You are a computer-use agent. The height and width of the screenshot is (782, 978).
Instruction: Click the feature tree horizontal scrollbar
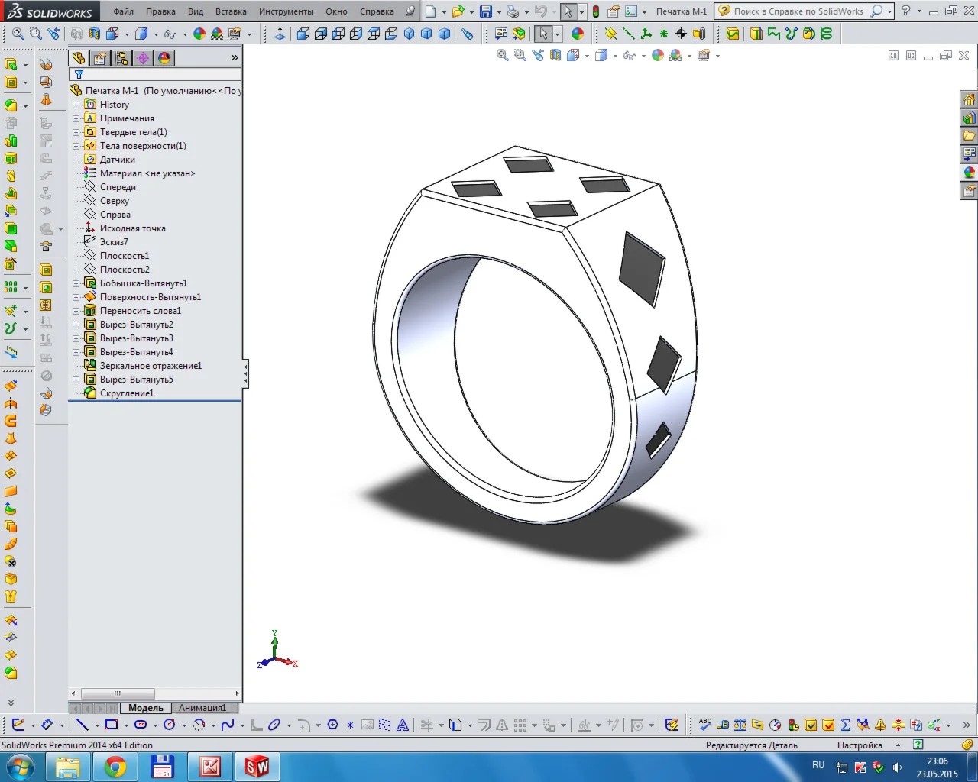(118, 693)
